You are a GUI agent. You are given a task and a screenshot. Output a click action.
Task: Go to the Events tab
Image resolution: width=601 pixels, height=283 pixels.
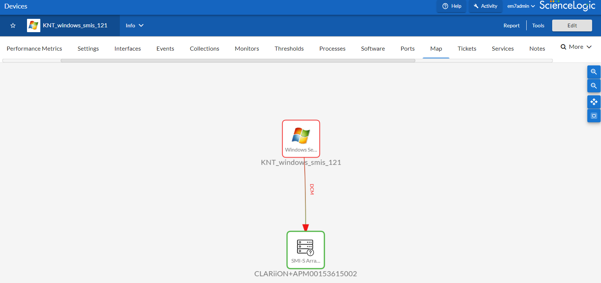(x=165, y=48)
